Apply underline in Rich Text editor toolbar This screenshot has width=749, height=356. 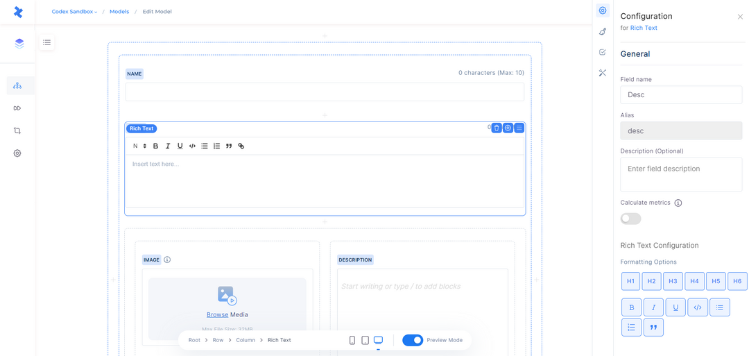click(180, 146)
